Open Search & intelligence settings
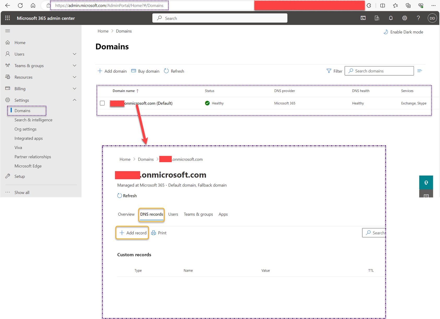 33,120
